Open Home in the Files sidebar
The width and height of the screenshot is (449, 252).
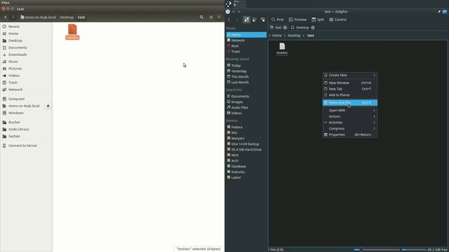13,34
